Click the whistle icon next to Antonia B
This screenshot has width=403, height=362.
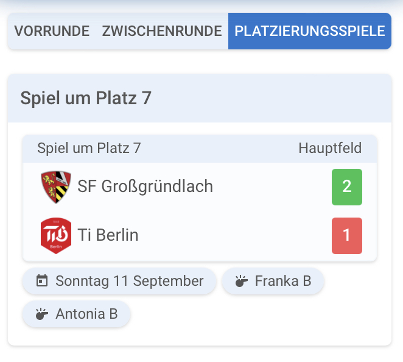coord(42,314)
